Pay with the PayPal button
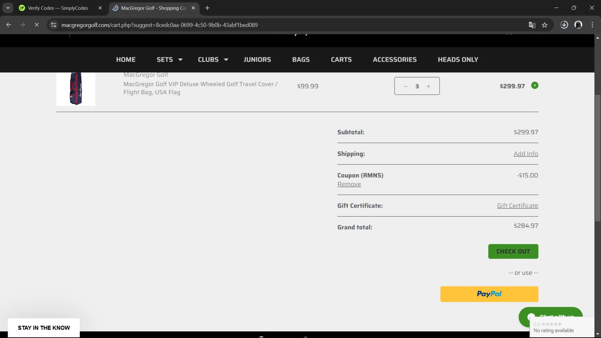 (489, 294)
